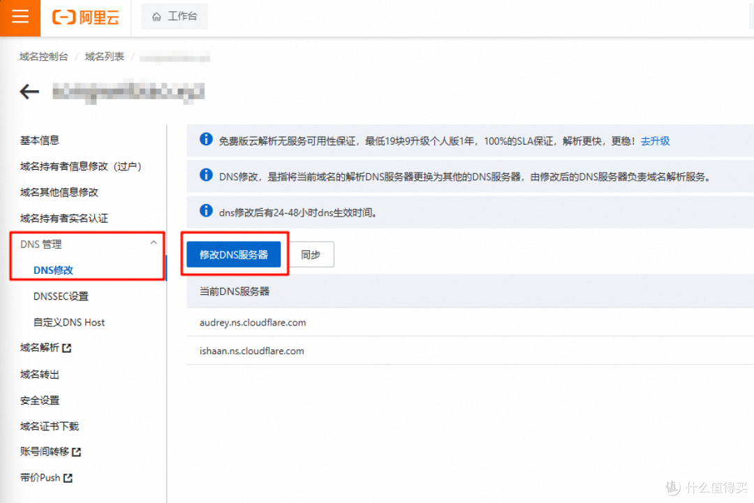The height and width of the screenshot is (503, 754).
Task: Open 域名控制台 in the breadcrumb
Action: pos(43,57)
